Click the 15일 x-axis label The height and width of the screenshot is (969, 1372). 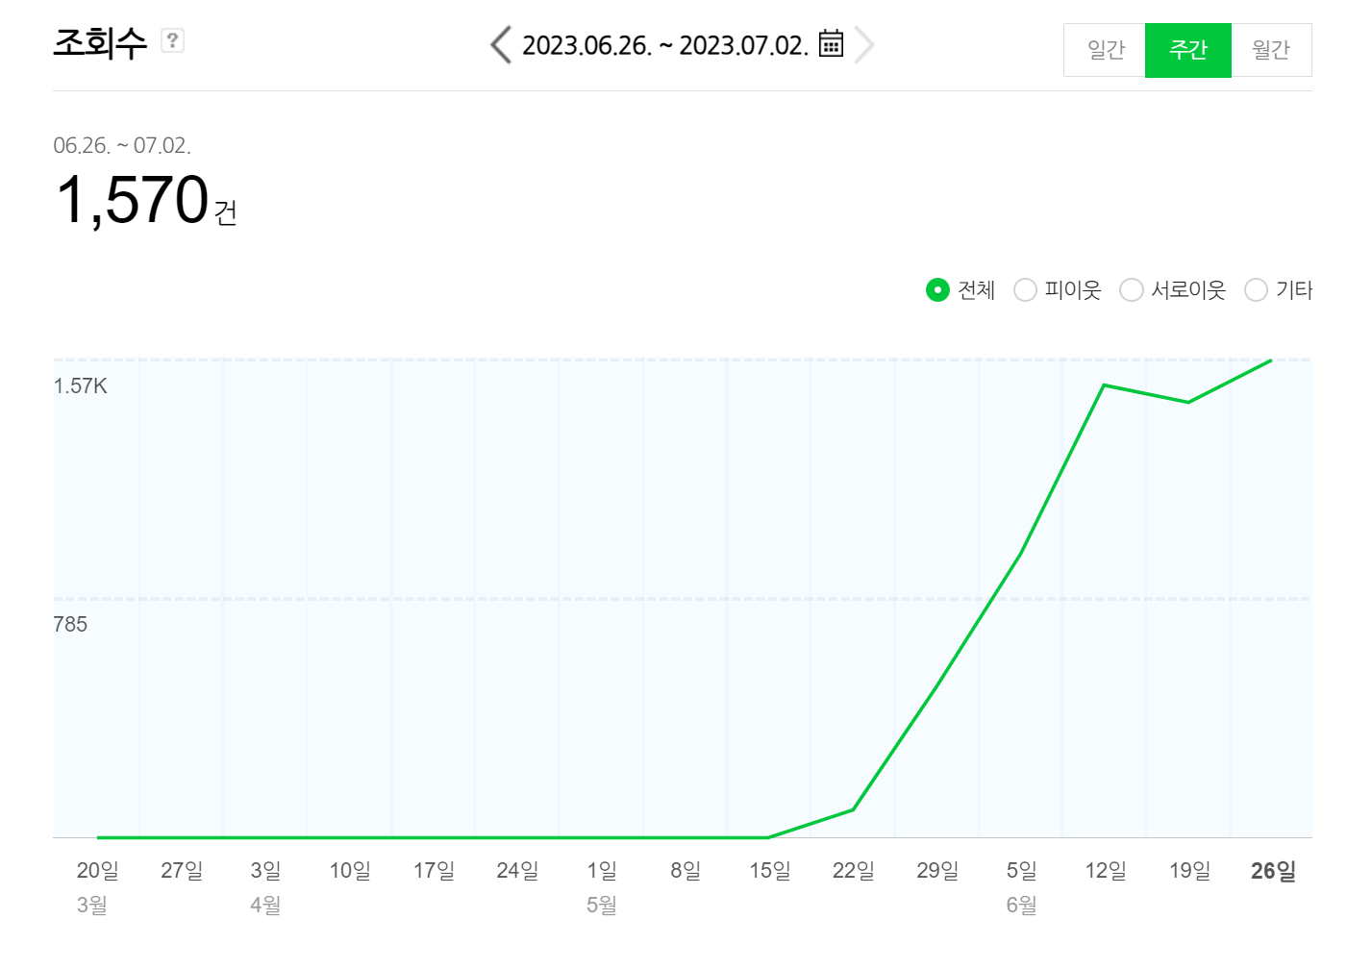coord(769,871)
